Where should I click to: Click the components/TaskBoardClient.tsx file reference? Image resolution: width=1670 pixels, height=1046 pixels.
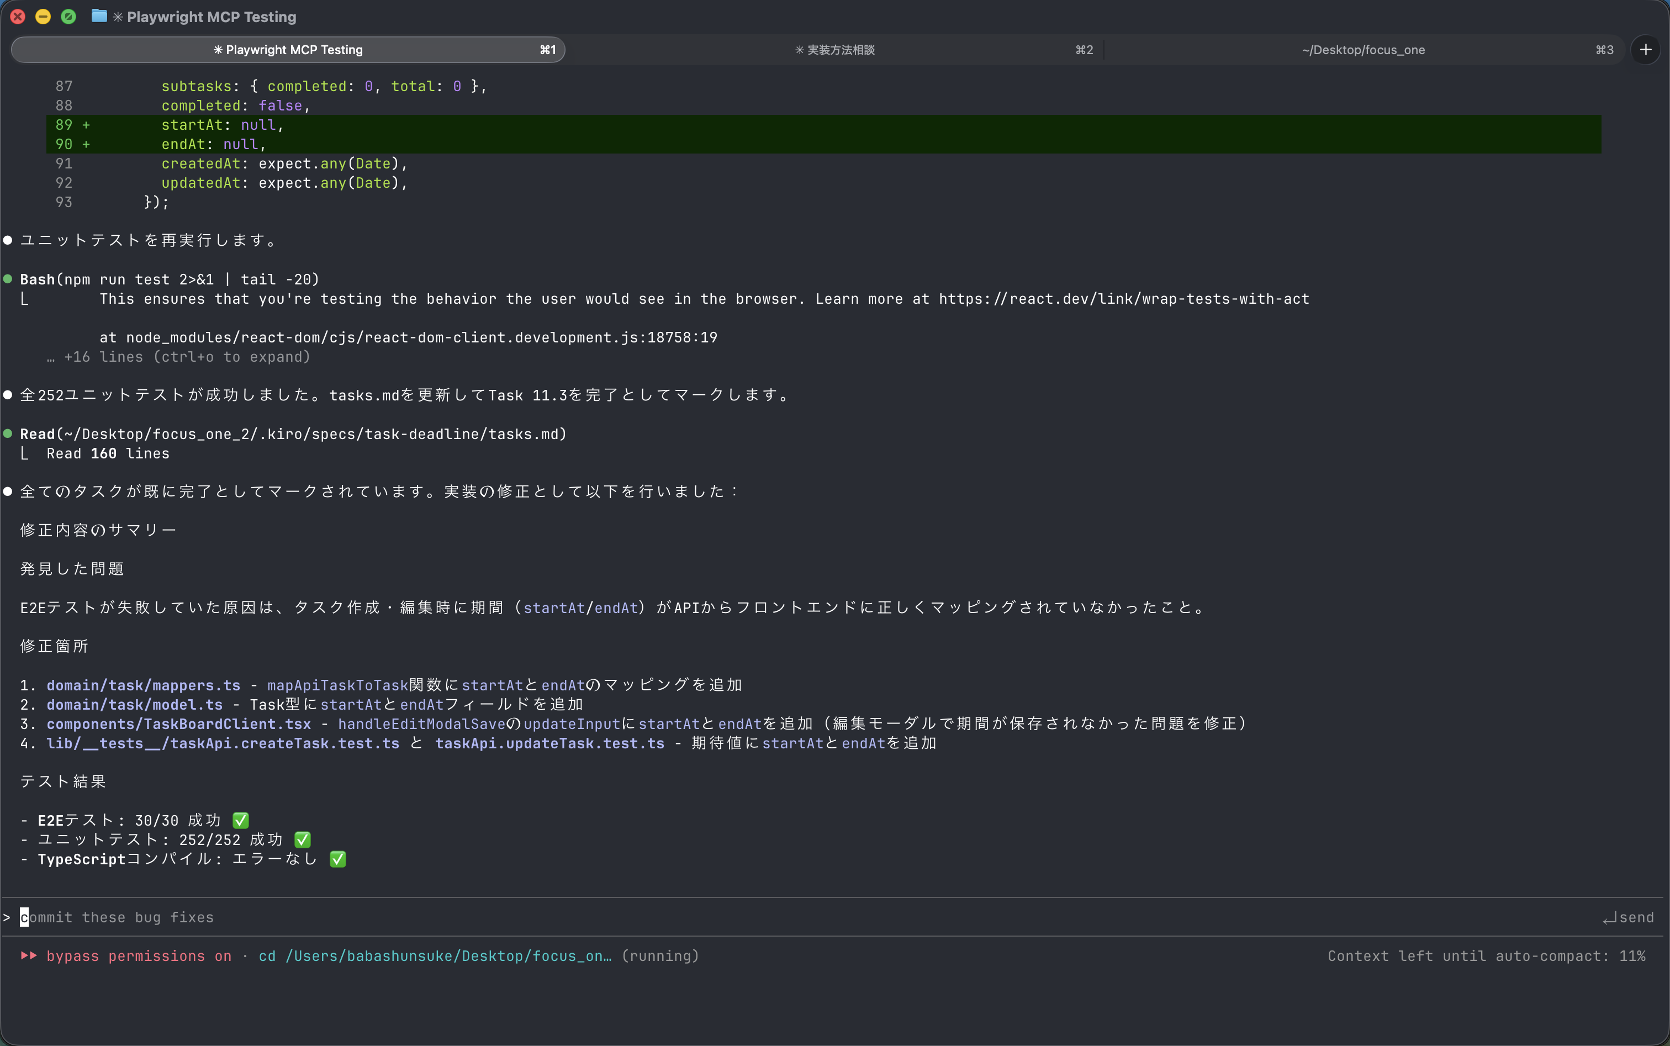coord(178,723)
